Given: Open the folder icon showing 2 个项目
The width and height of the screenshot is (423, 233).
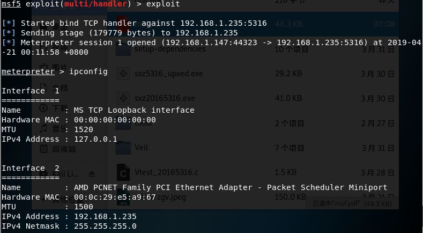Looking at the screenshot, I should [x=123, y=123].
